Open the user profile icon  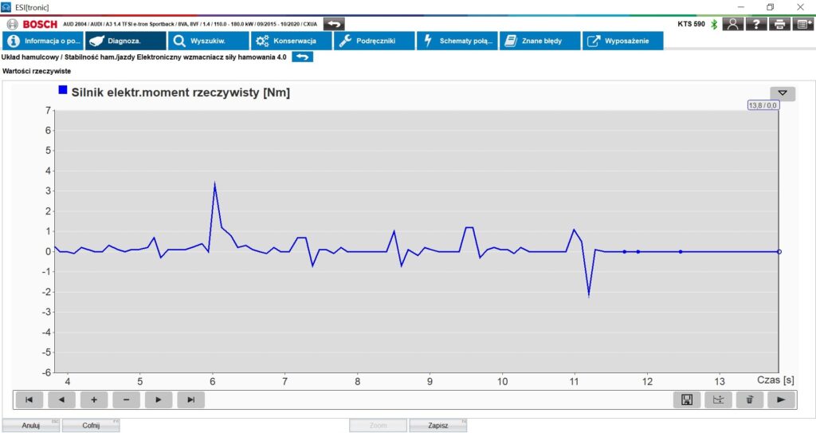[x=733, y=24]
